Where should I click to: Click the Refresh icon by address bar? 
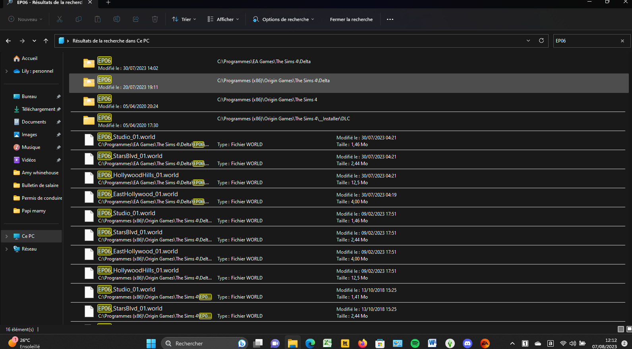[x=541, y=40]
